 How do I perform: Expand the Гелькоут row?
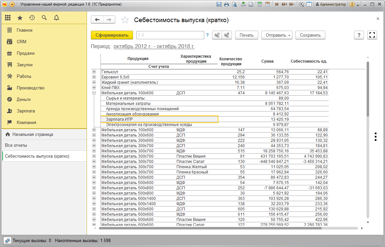pos(94,72)
